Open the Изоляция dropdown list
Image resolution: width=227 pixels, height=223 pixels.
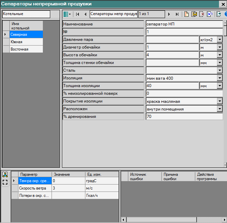coord(220,78)
